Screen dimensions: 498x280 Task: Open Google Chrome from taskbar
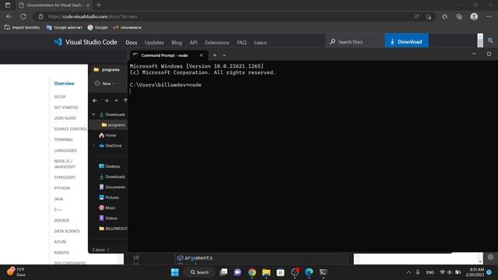[252, 272]
